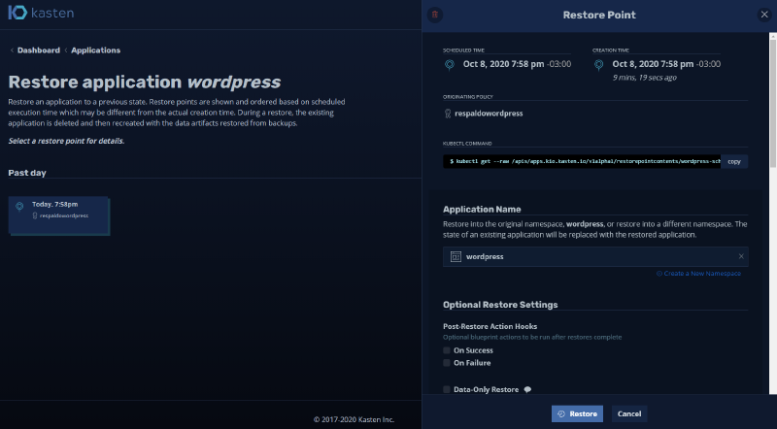Screen dimensions: 777x429
Task: Enable the On Failure action hook
Action: 447,363
